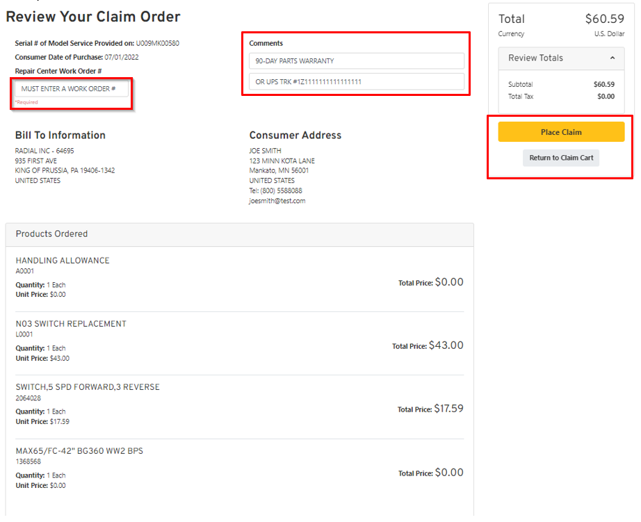The image size is (641, 522).
Task: Click the $60.59 order total amount
Action: point(604,19)
